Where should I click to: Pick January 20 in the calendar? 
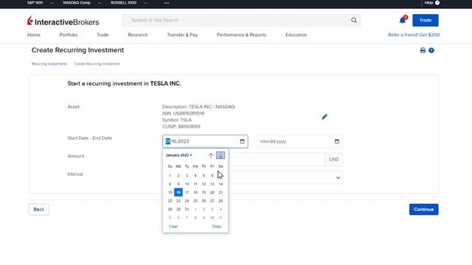pyautogui.click(x=212, y=192)
